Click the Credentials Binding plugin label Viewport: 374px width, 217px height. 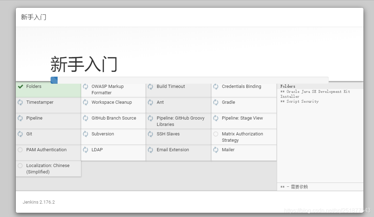click(x=241, y=87)
